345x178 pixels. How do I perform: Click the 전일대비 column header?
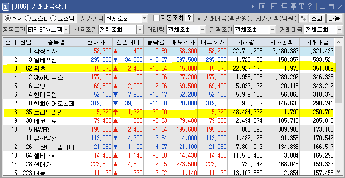128,42
